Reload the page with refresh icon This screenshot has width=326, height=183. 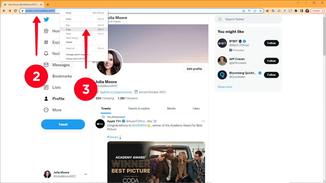[x=15, y=11]
